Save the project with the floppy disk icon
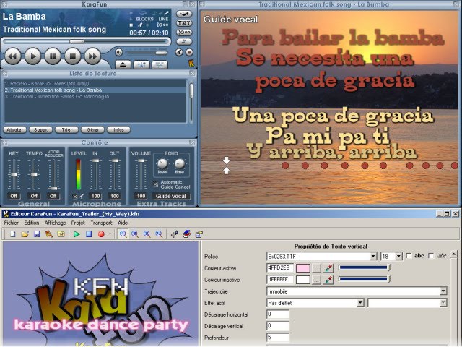 click(37, 234)
